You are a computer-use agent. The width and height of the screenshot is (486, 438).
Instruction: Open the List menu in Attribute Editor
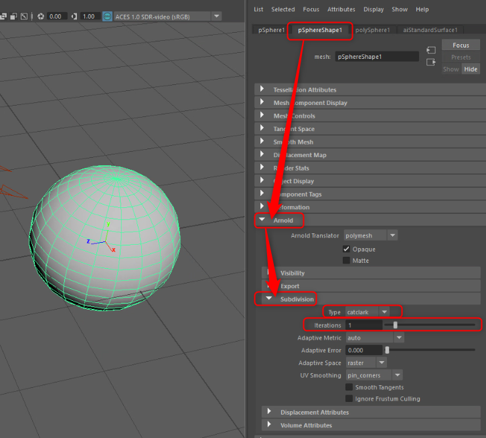(258, 9)
